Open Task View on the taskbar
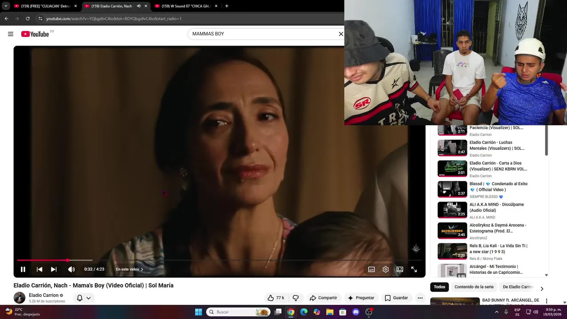This screenshot has width=567, height=319. point(278,312)
